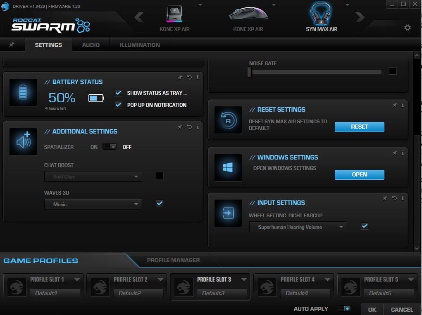This screenshot has width=422, height=315.
Task: Open dropdown arrow above the Syn Max Air device
Action: (x=348, y=5)
